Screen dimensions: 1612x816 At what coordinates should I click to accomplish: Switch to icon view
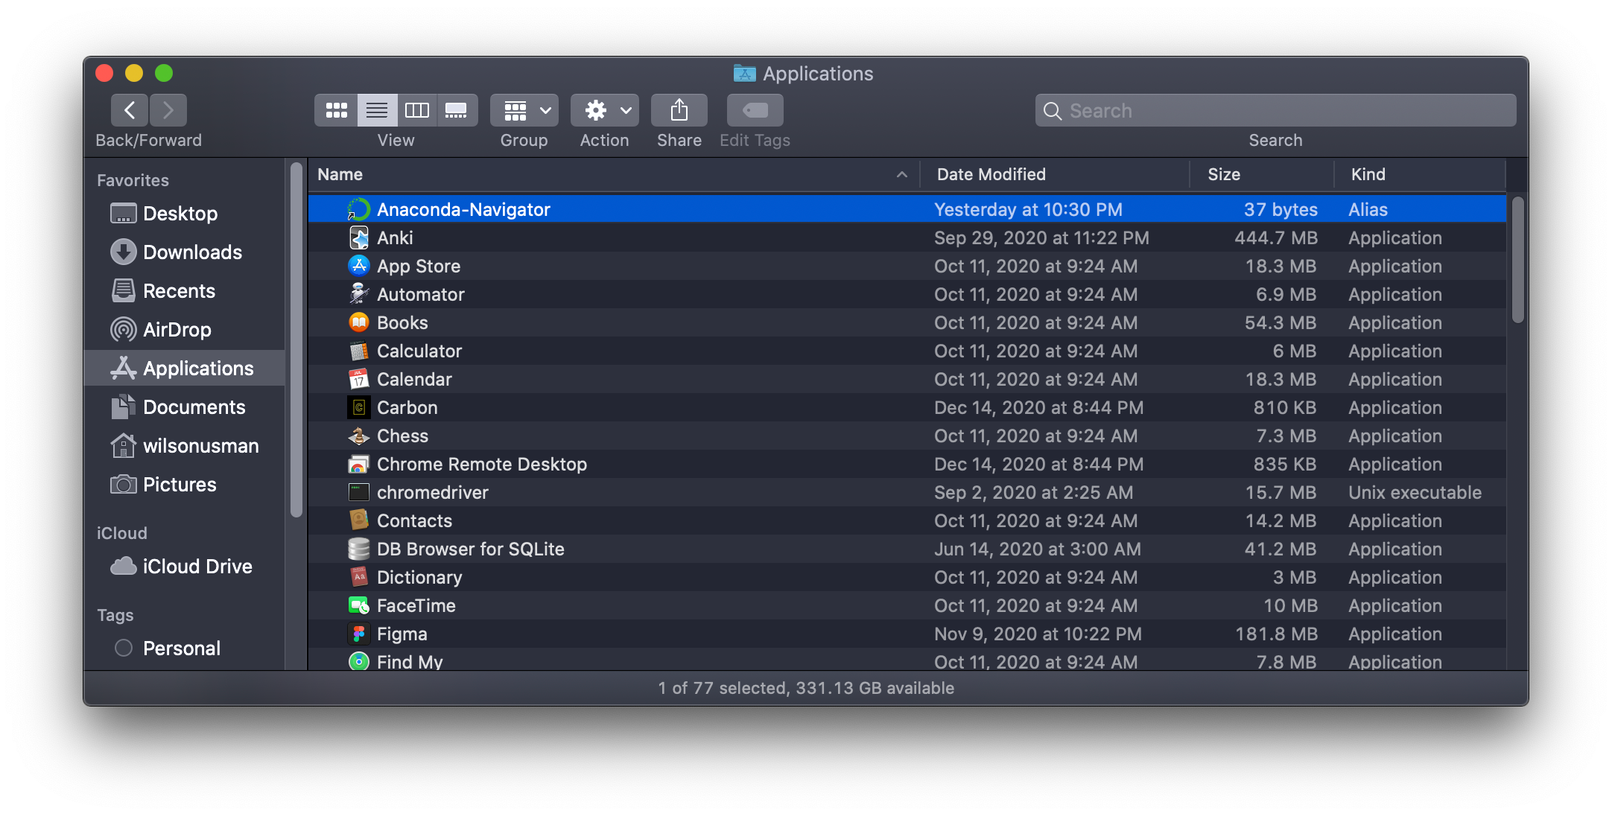coord(337,110)
